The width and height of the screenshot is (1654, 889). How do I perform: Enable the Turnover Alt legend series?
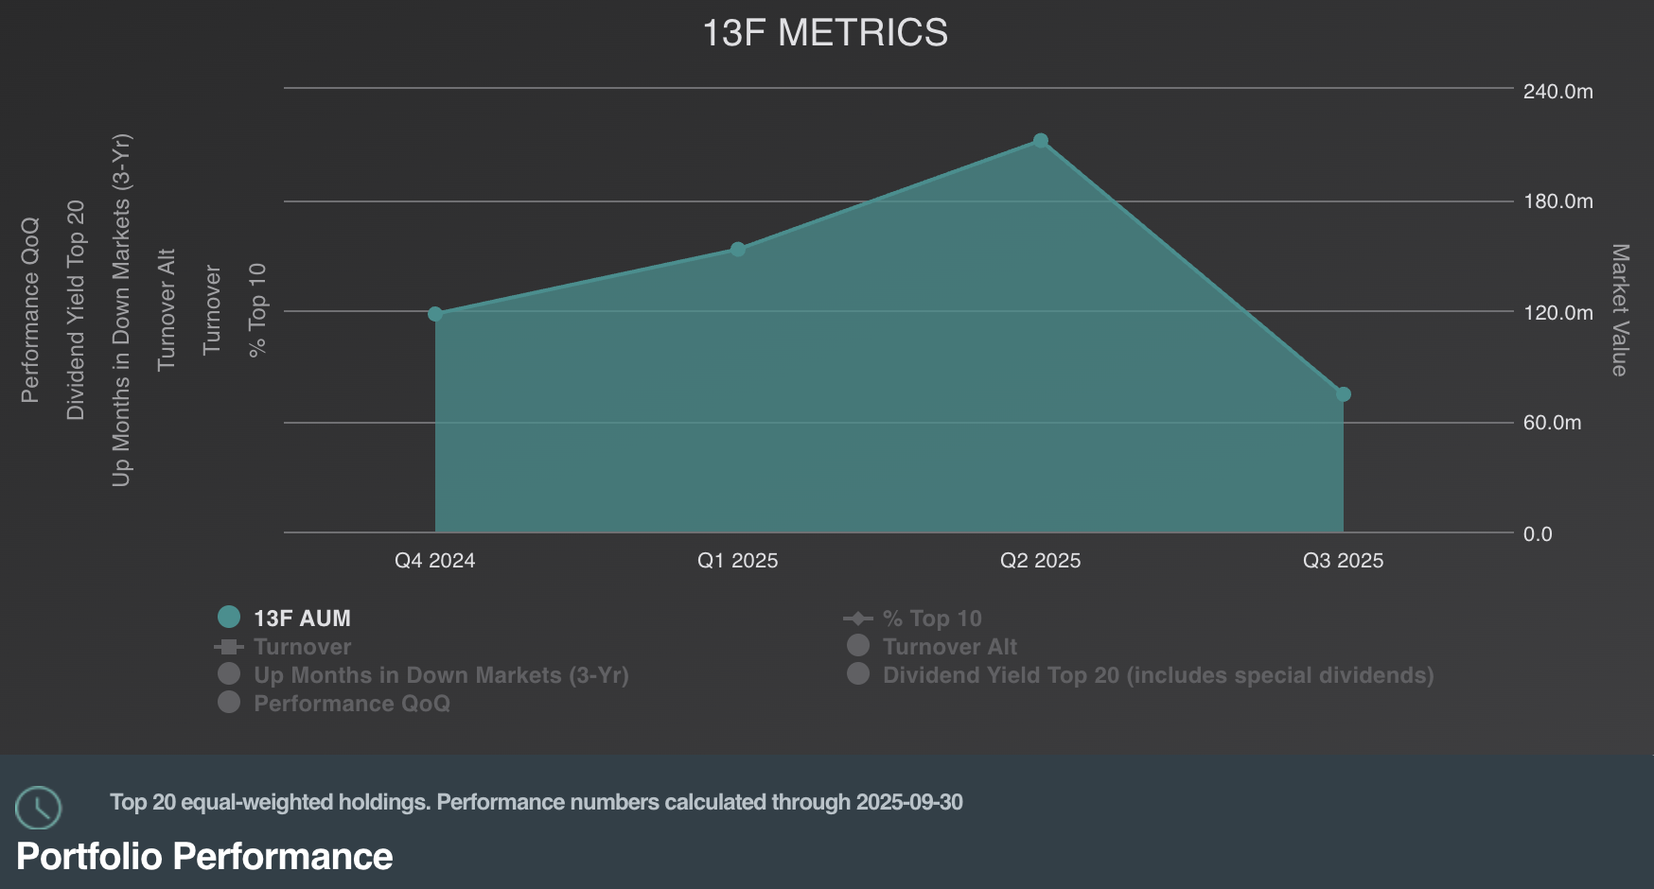coord(932,647)
